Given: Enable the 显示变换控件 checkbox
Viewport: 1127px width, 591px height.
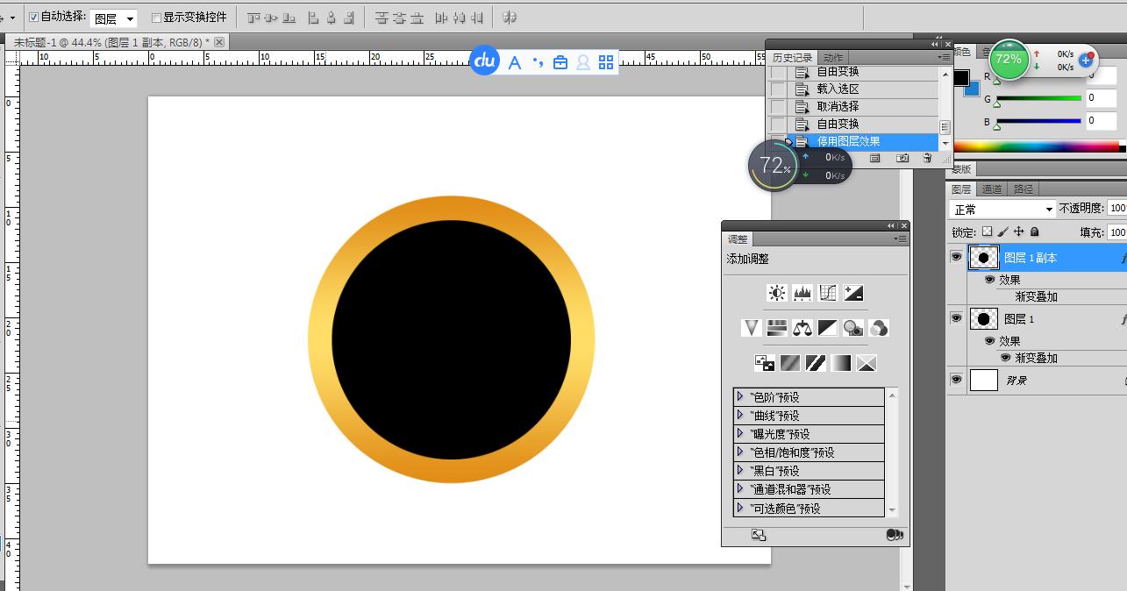Looking at the screenshot, I should (x=156, y=18).
